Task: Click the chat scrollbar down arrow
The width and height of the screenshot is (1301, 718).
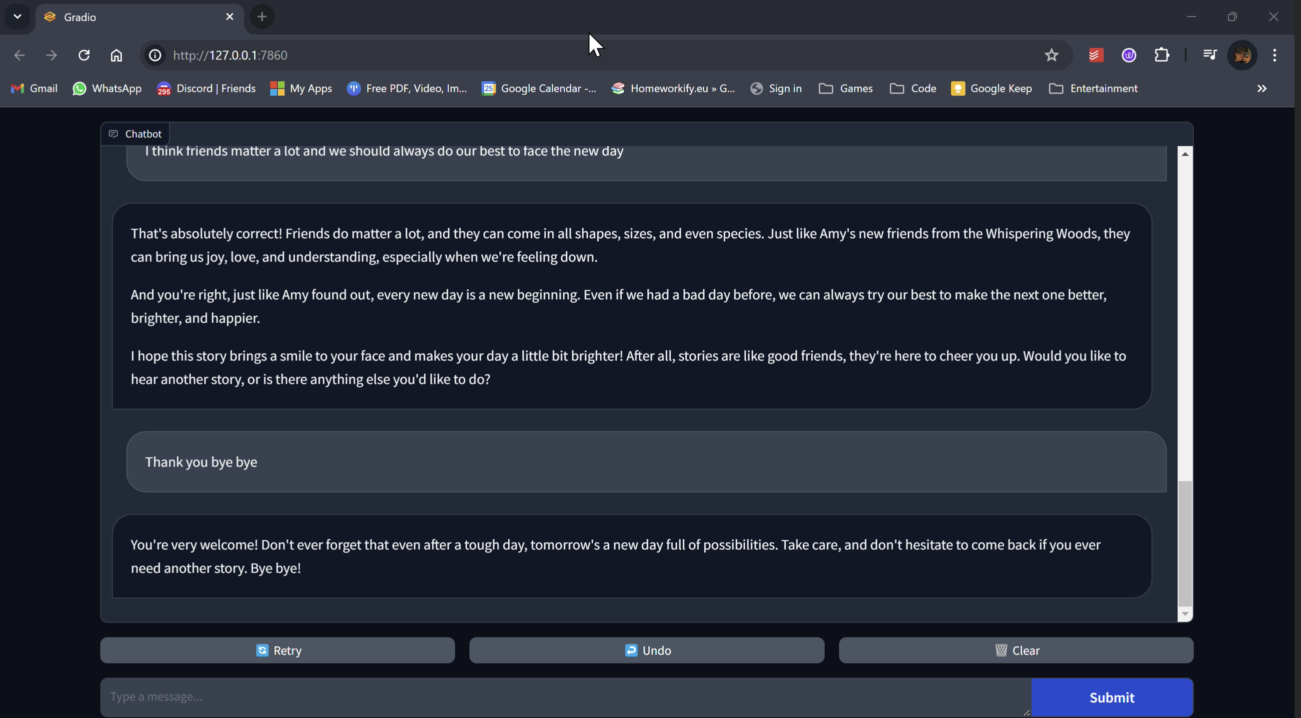Action: (x=1185, y=614)
